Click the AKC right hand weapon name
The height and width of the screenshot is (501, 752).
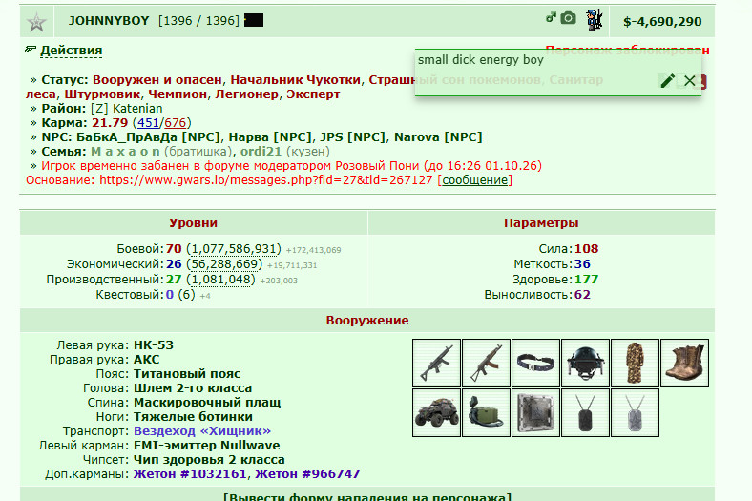[x=146, y=360]
